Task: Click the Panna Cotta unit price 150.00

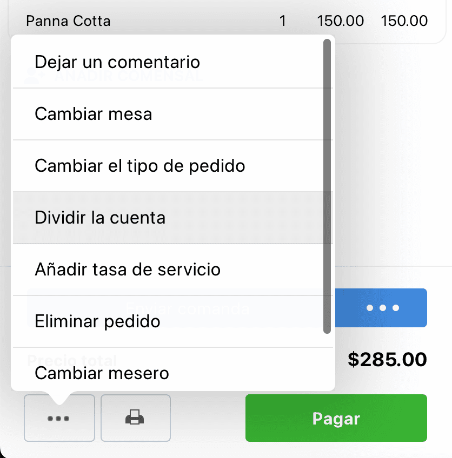Action: pyautogui.click(x=340, y=21)
